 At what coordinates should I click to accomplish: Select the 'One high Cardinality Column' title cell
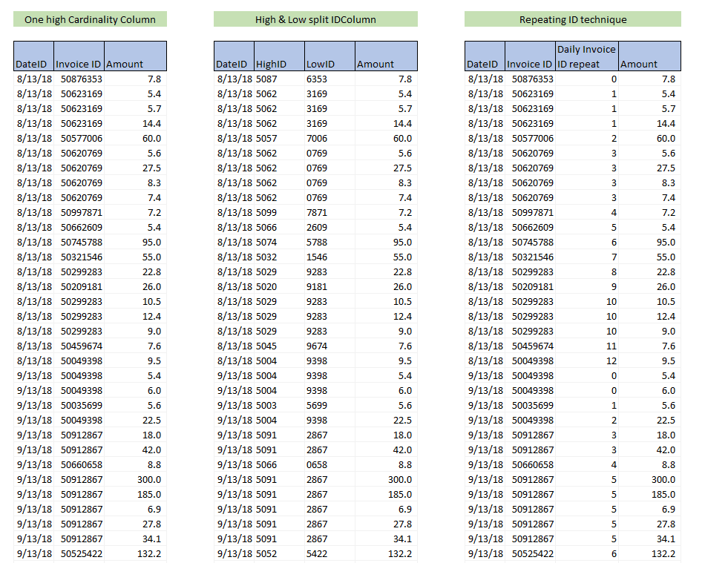pos(90,19)
